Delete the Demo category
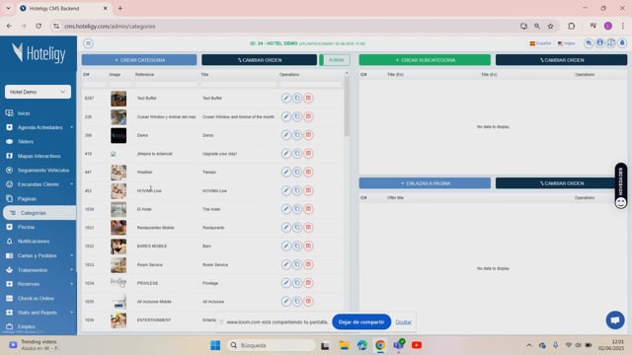Screen dimensions: 632x355 [308, 135]
